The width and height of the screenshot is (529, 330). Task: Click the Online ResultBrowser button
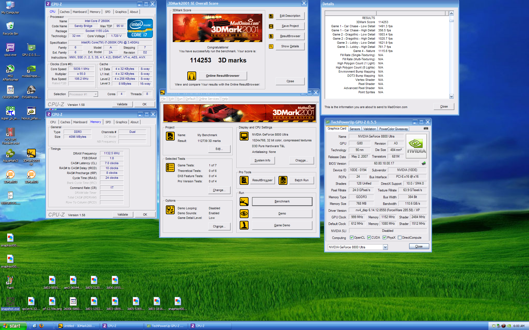click(223, 76)
